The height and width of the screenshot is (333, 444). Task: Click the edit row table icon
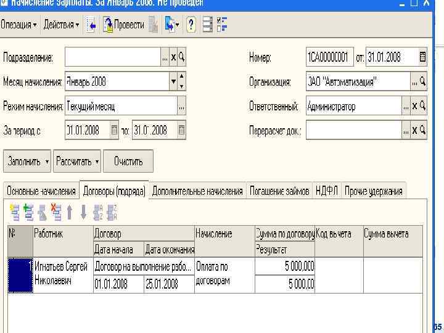(42, 212)
